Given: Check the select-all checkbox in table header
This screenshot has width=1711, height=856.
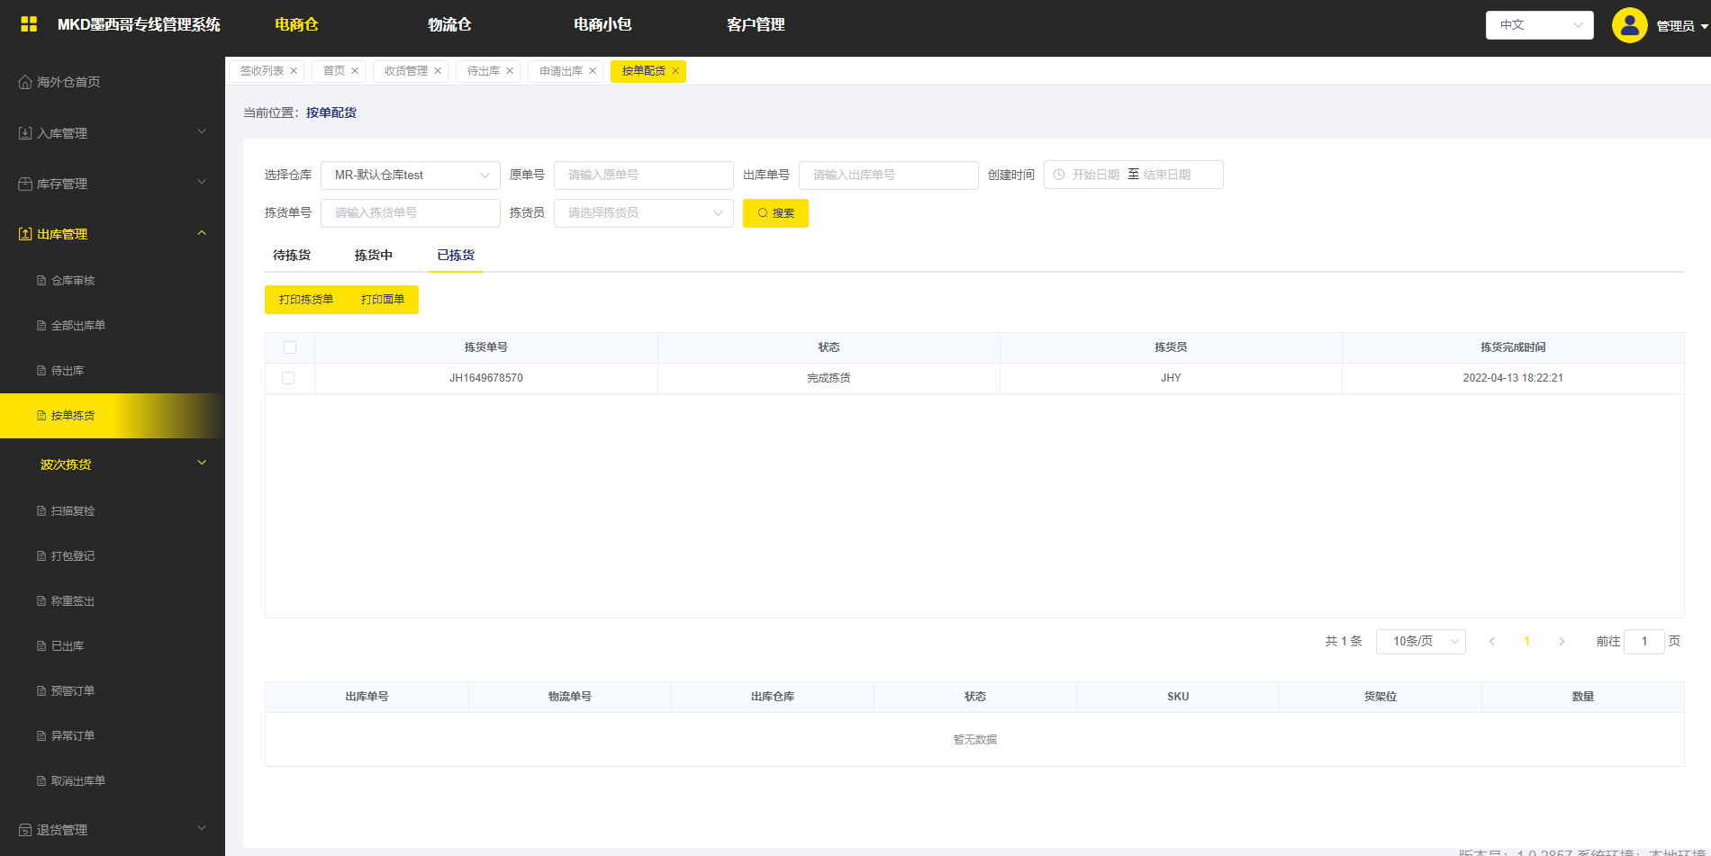Looking at the screenshot, I should coord(290,347).
